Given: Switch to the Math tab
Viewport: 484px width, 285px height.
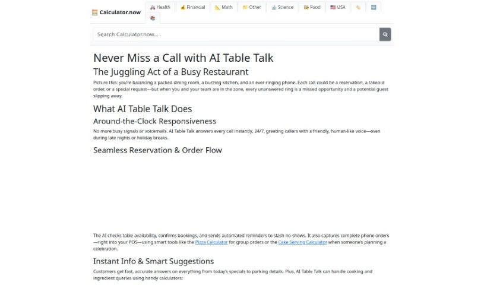Looking at the screenshot, I should coord(224,7).
